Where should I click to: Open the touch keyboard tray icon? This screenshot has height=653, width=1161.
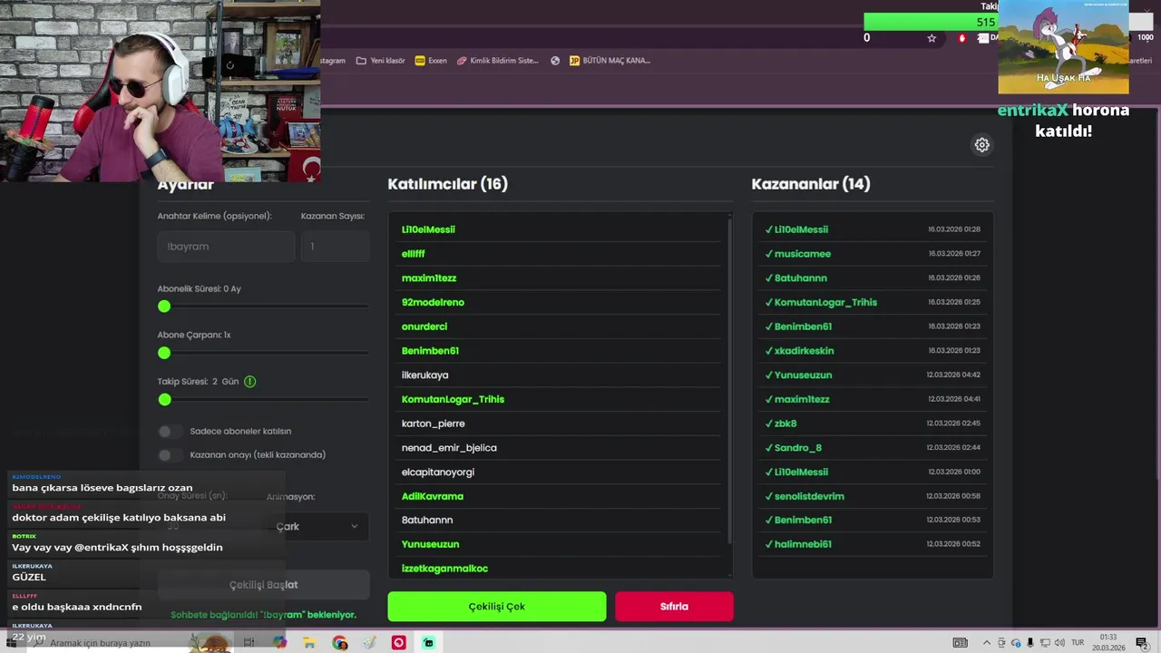tap(960, 643)
